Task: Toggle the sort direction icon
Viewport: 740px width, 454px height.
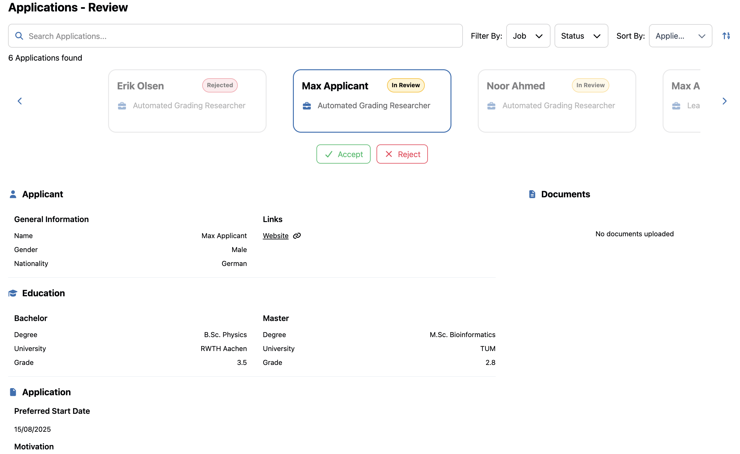Action: (726, 36)
